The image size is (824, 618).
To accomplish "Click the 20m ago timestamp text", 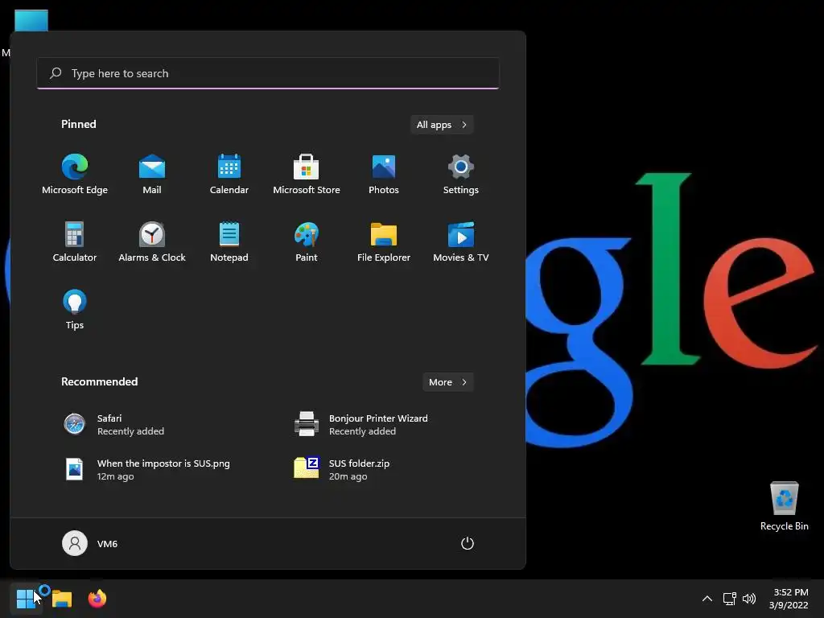I will 348,476.
